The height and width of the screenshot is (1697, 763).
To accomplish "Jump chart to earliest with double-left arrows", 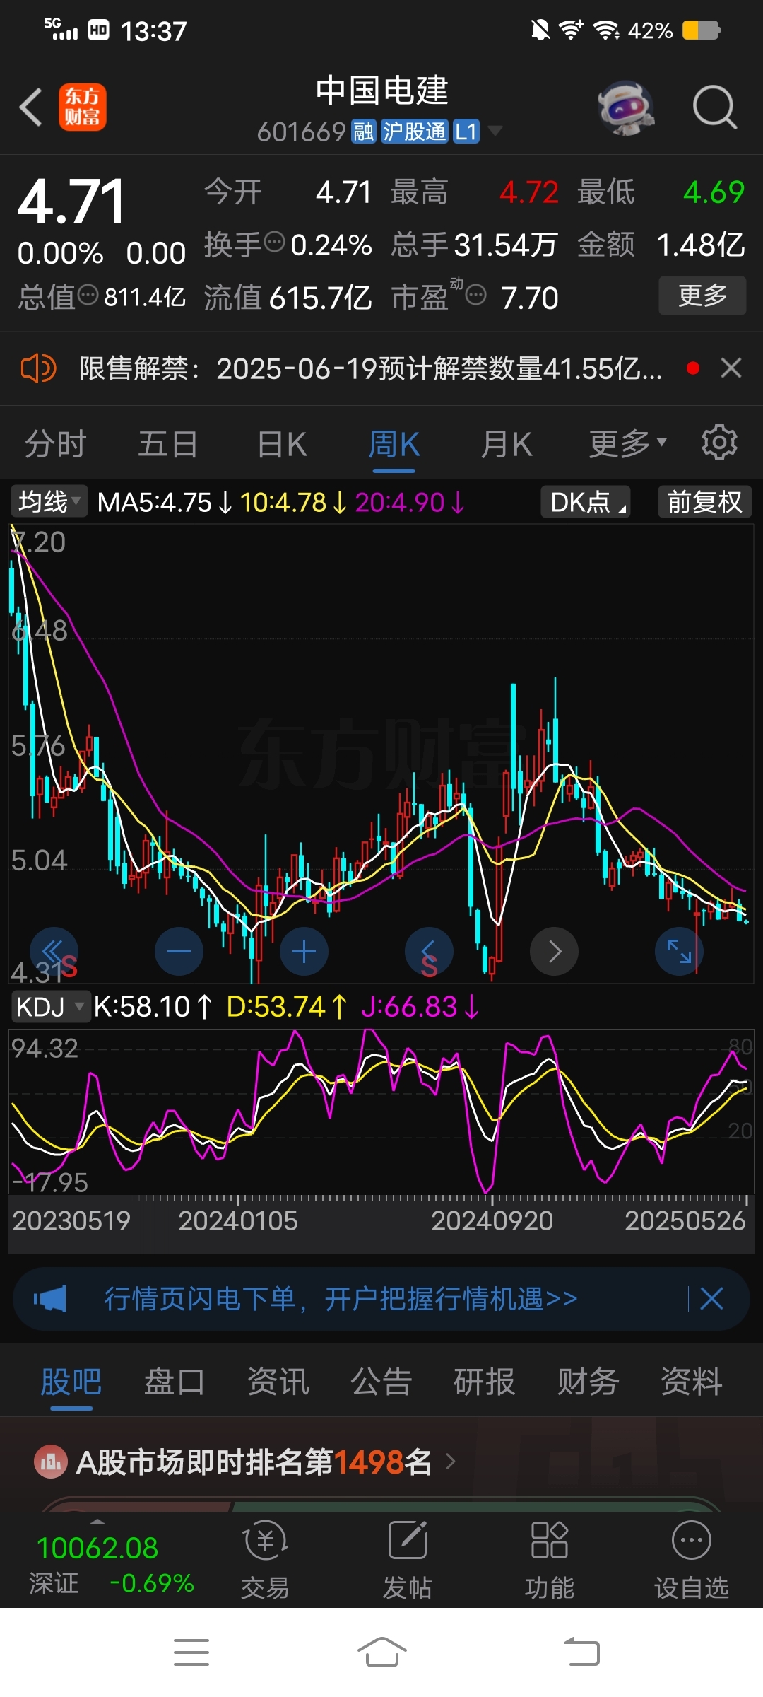I will tap(54, 951).
